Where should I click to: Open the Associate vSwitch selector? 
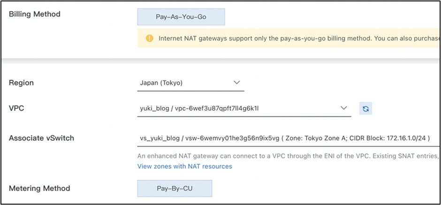(x=284, y=138)
